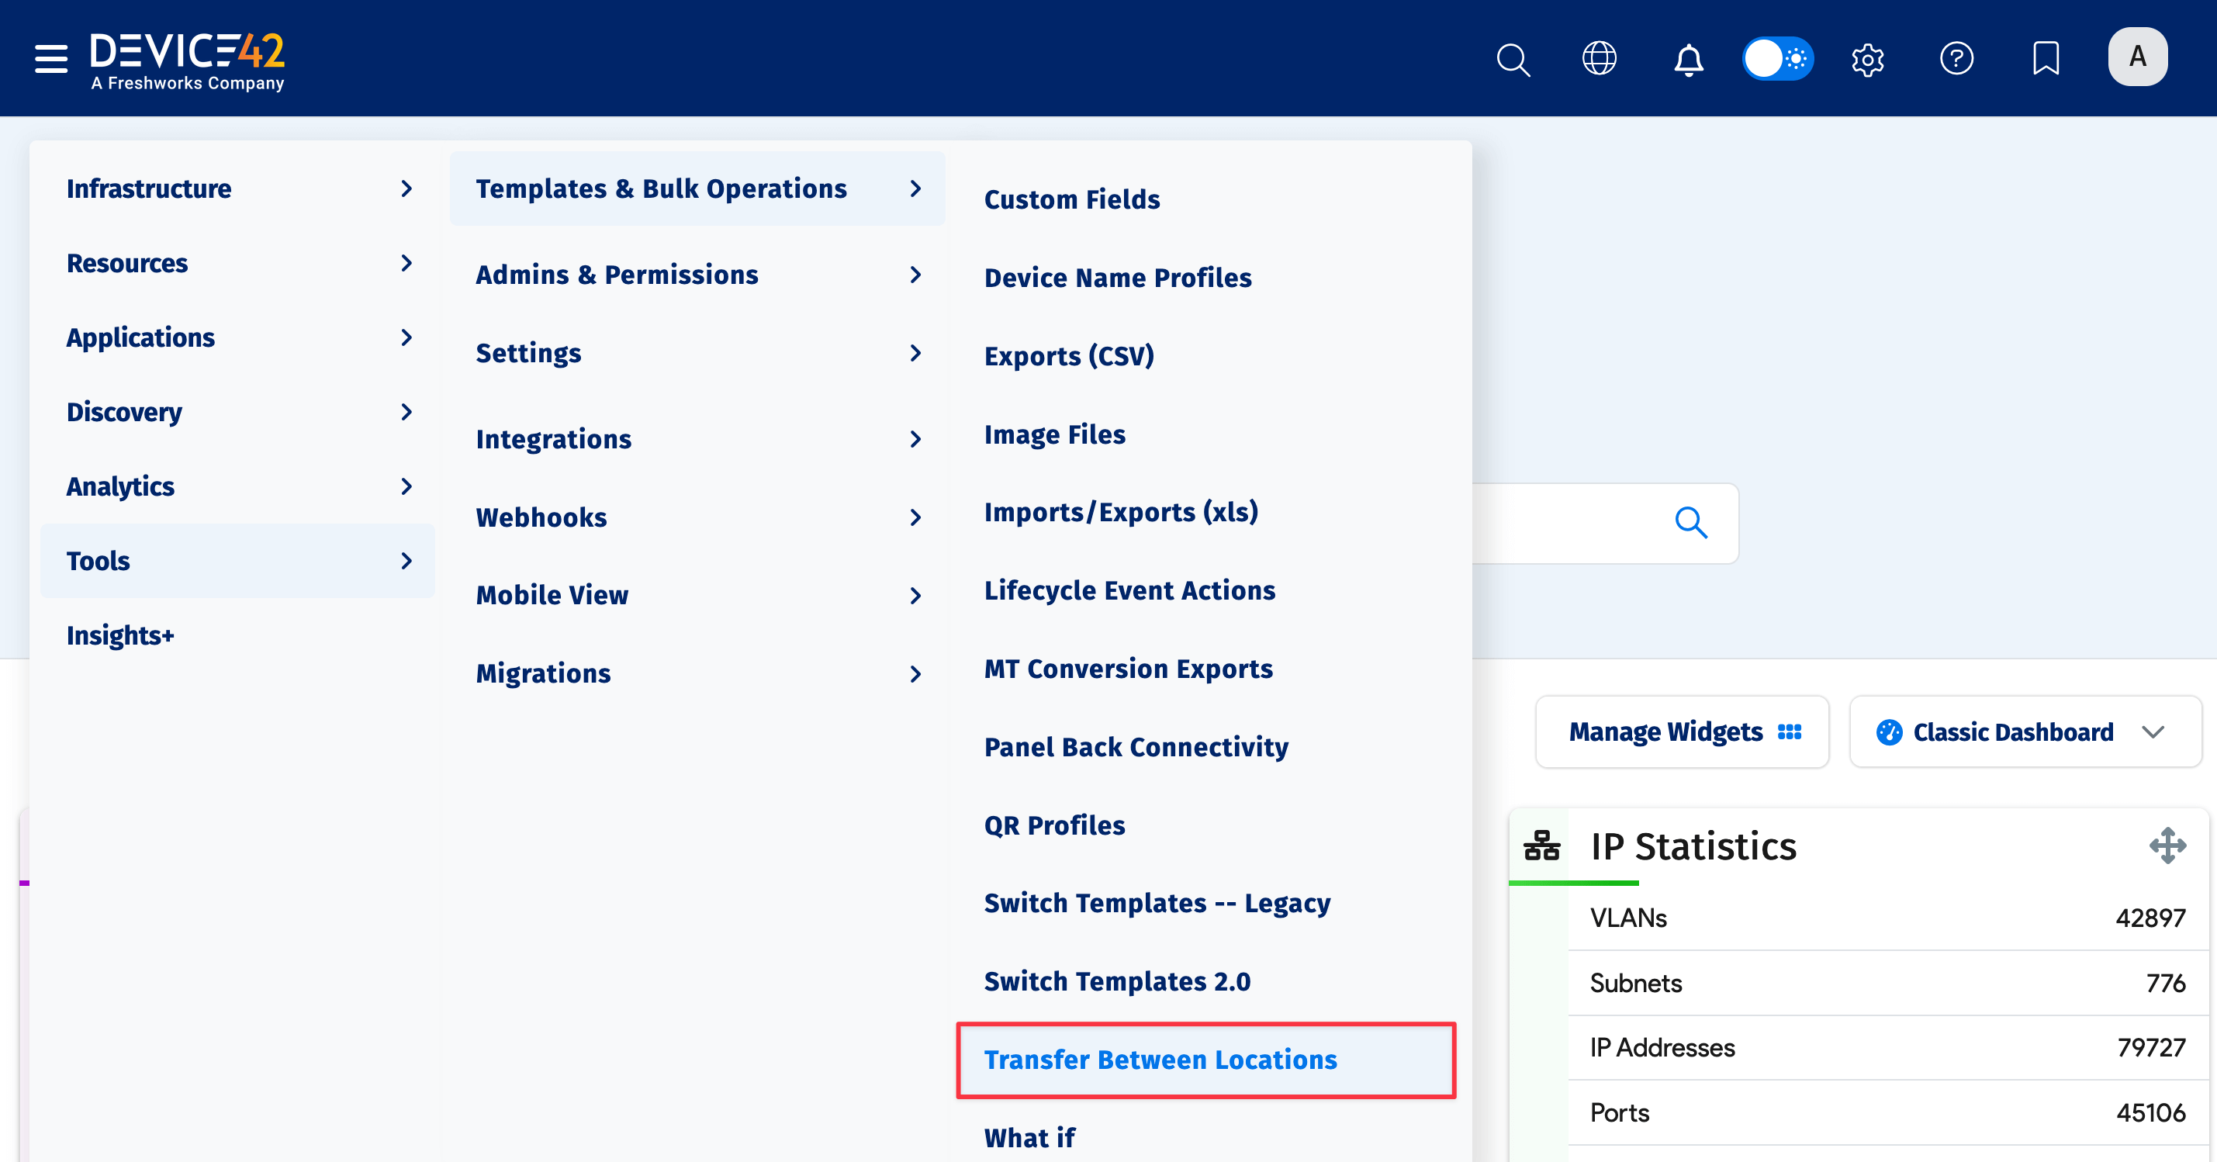Toggle dark mode in the top bar
This screenshot has width=2217, height=1162.
tap(1778, 58)
